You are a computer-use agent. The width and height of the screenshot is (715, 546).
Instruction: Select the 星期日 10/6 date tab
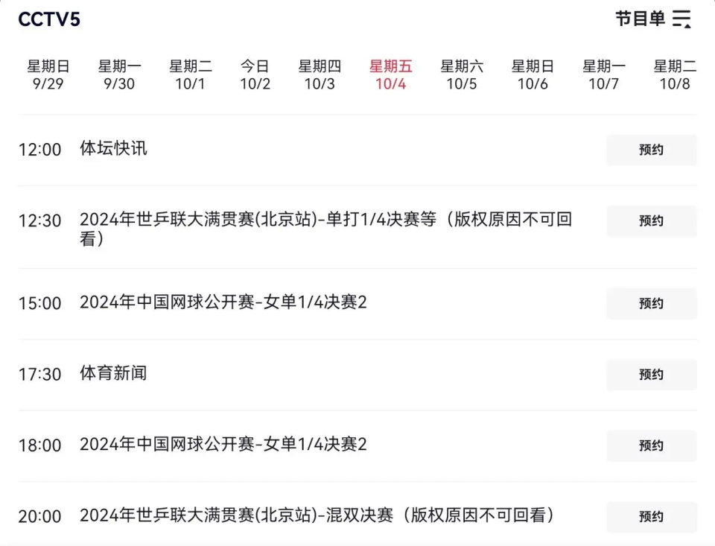(x=533, y=75)
